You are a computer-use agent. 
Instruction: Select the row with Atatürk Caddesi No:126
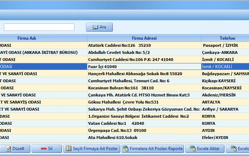tap(144, 45)
